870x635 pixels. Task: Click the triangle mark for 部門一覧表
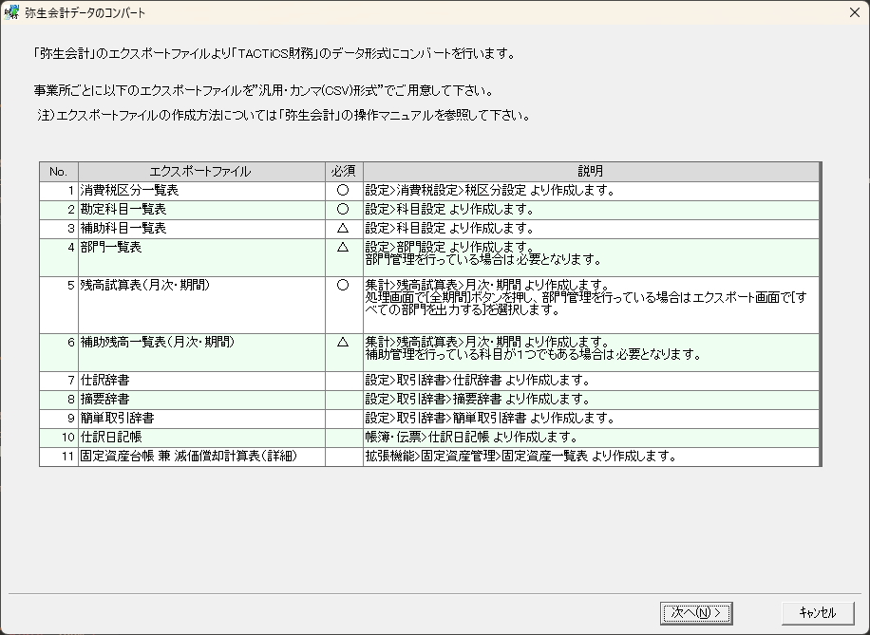click(343, 247)
